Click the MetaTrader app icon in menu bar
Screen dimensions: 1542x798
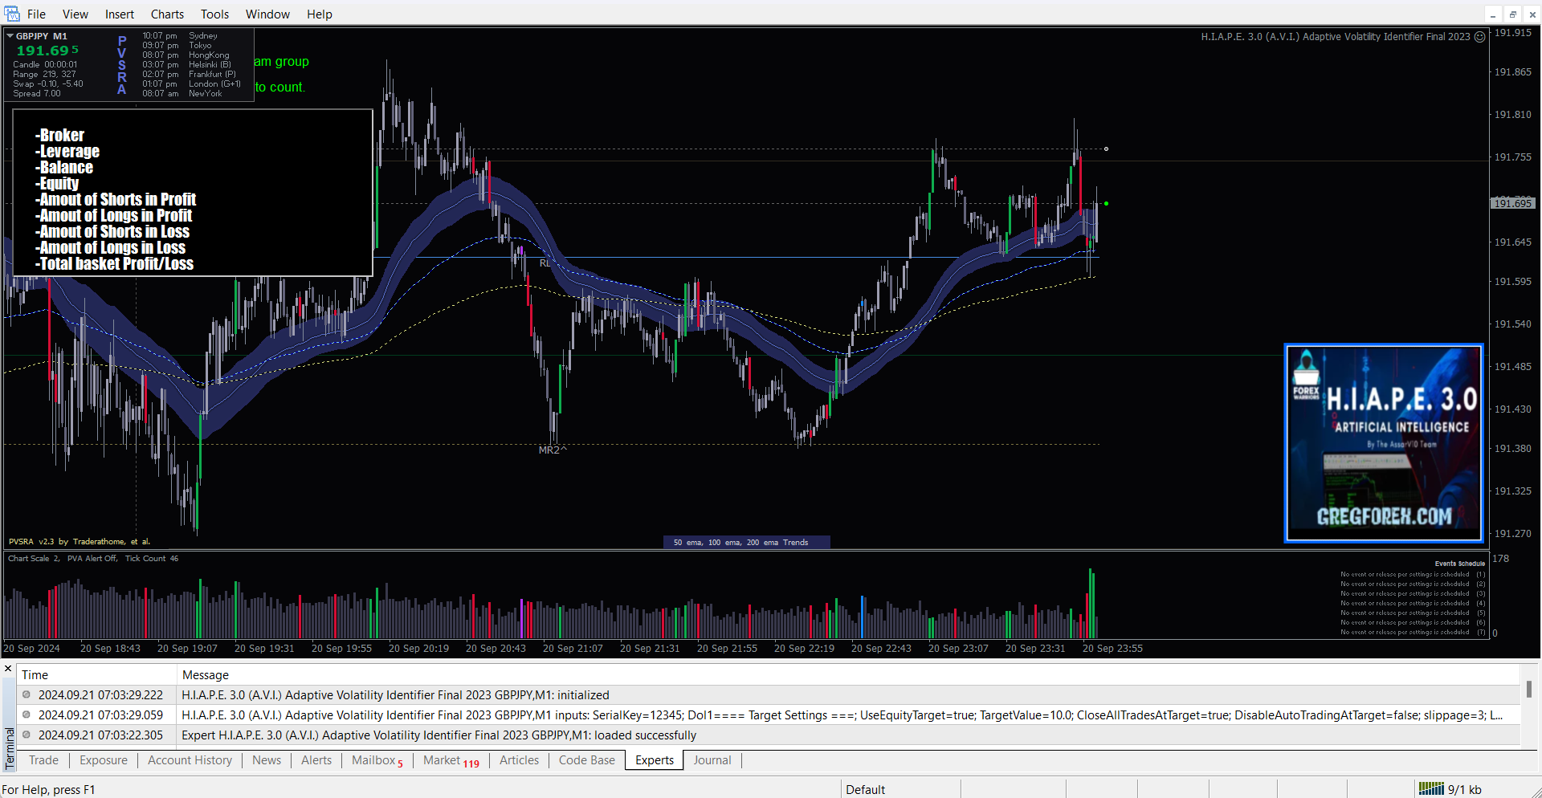pos(11,14)
